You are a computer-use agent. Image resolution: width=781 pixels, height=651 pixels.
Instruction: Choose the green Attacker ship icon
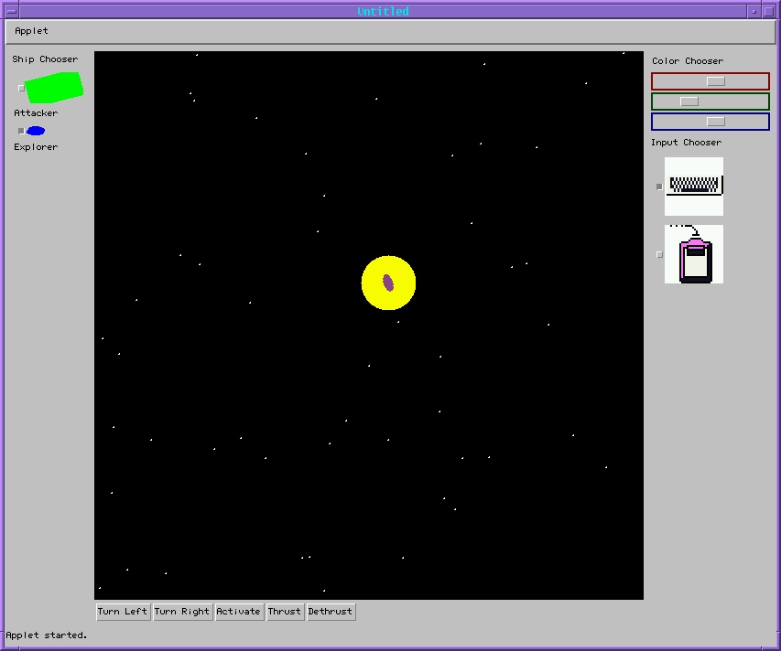tap(54, 88)
